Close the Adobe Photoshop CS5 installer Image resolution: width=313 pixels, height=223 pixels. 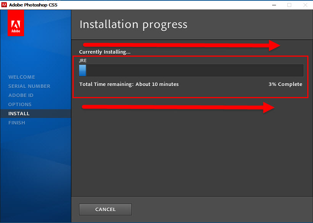pos(305,5)
